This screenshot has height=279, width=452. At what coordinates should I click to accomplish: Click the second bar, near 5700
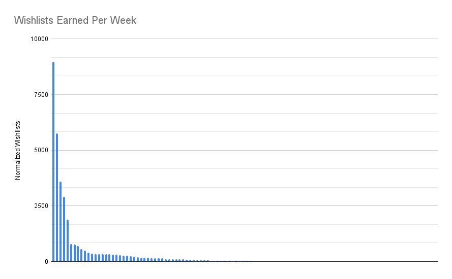tap(57, 197)
